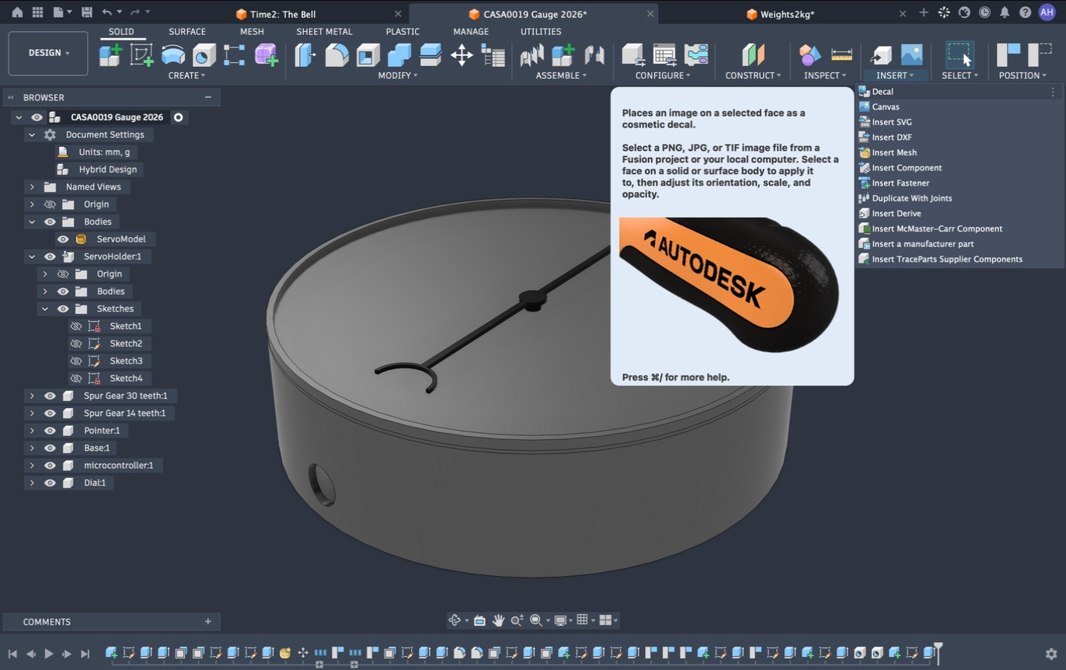This screenshot has height=670, width=1066.
Task: Play the timeline
Action: coord(48,654)
